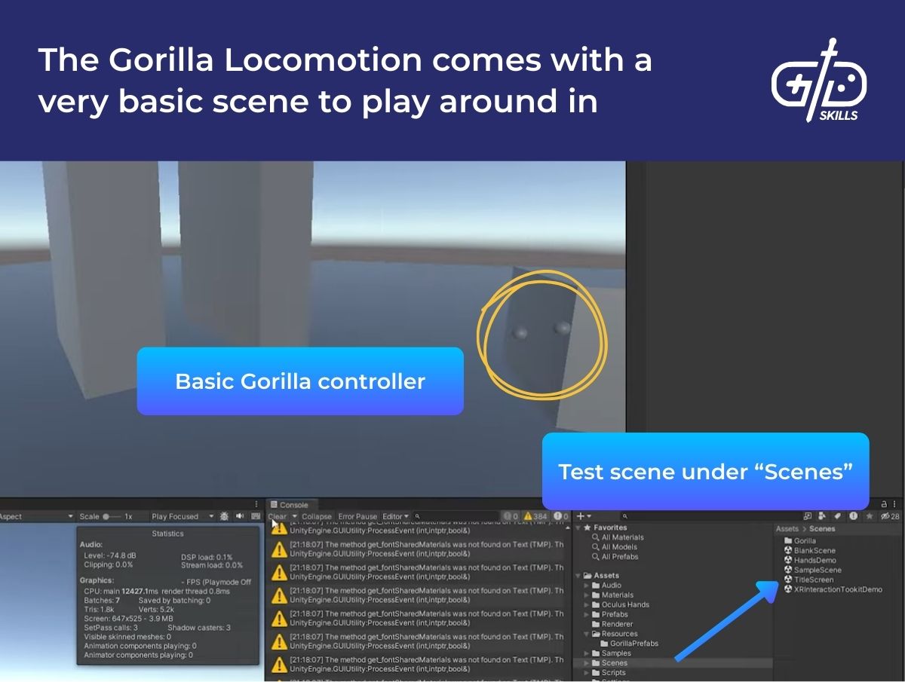Open the Console error pause toggle icon
The width and height of the screenshot is (905, 682).
(x=357, y=516)
